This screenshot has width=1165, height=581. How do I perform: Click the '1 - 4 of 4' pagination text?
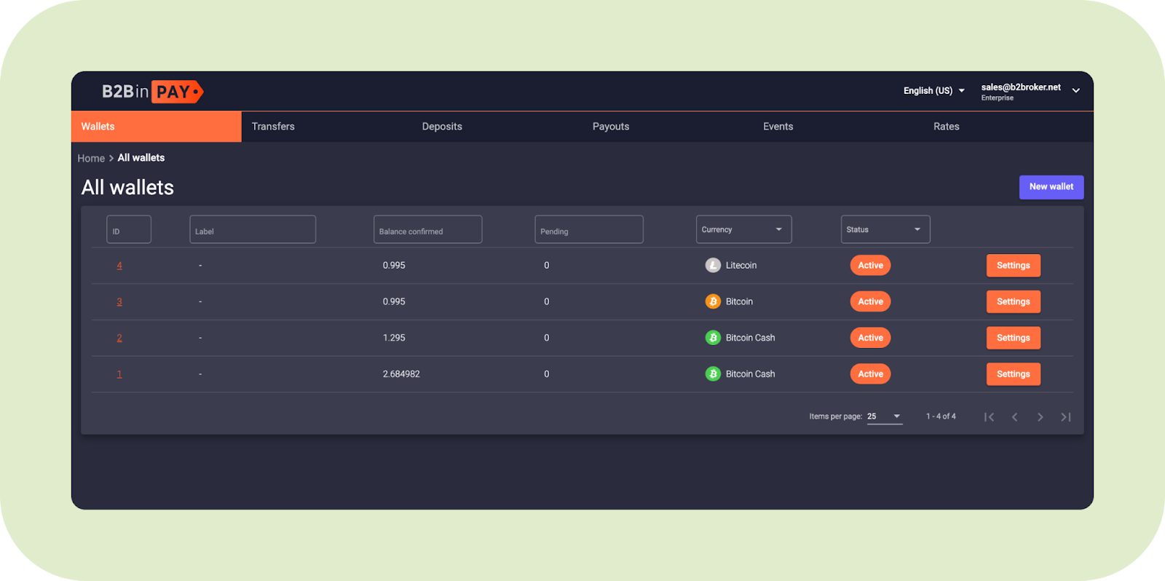[x=941, y=416]
